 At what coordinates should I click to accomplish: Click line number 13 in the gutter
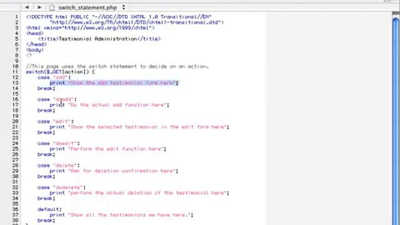pos(15,83)
